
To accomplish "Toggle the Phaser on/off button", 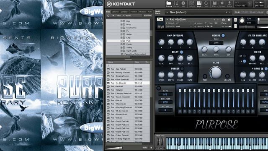I will pos(182,69).
